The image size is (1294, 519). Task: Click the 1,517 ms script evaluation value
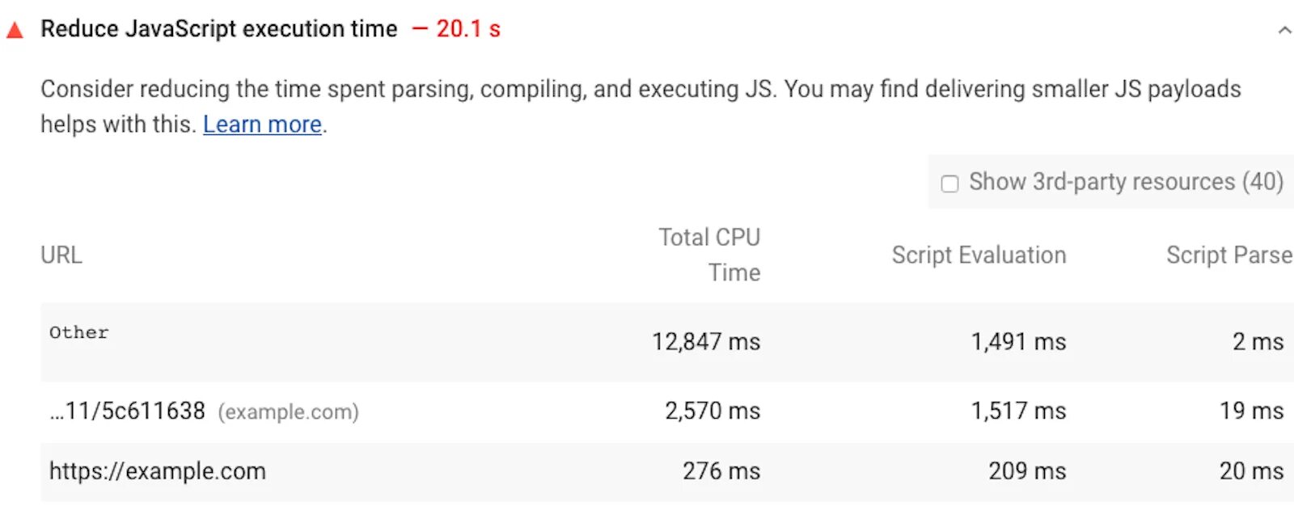[1018, 411]
